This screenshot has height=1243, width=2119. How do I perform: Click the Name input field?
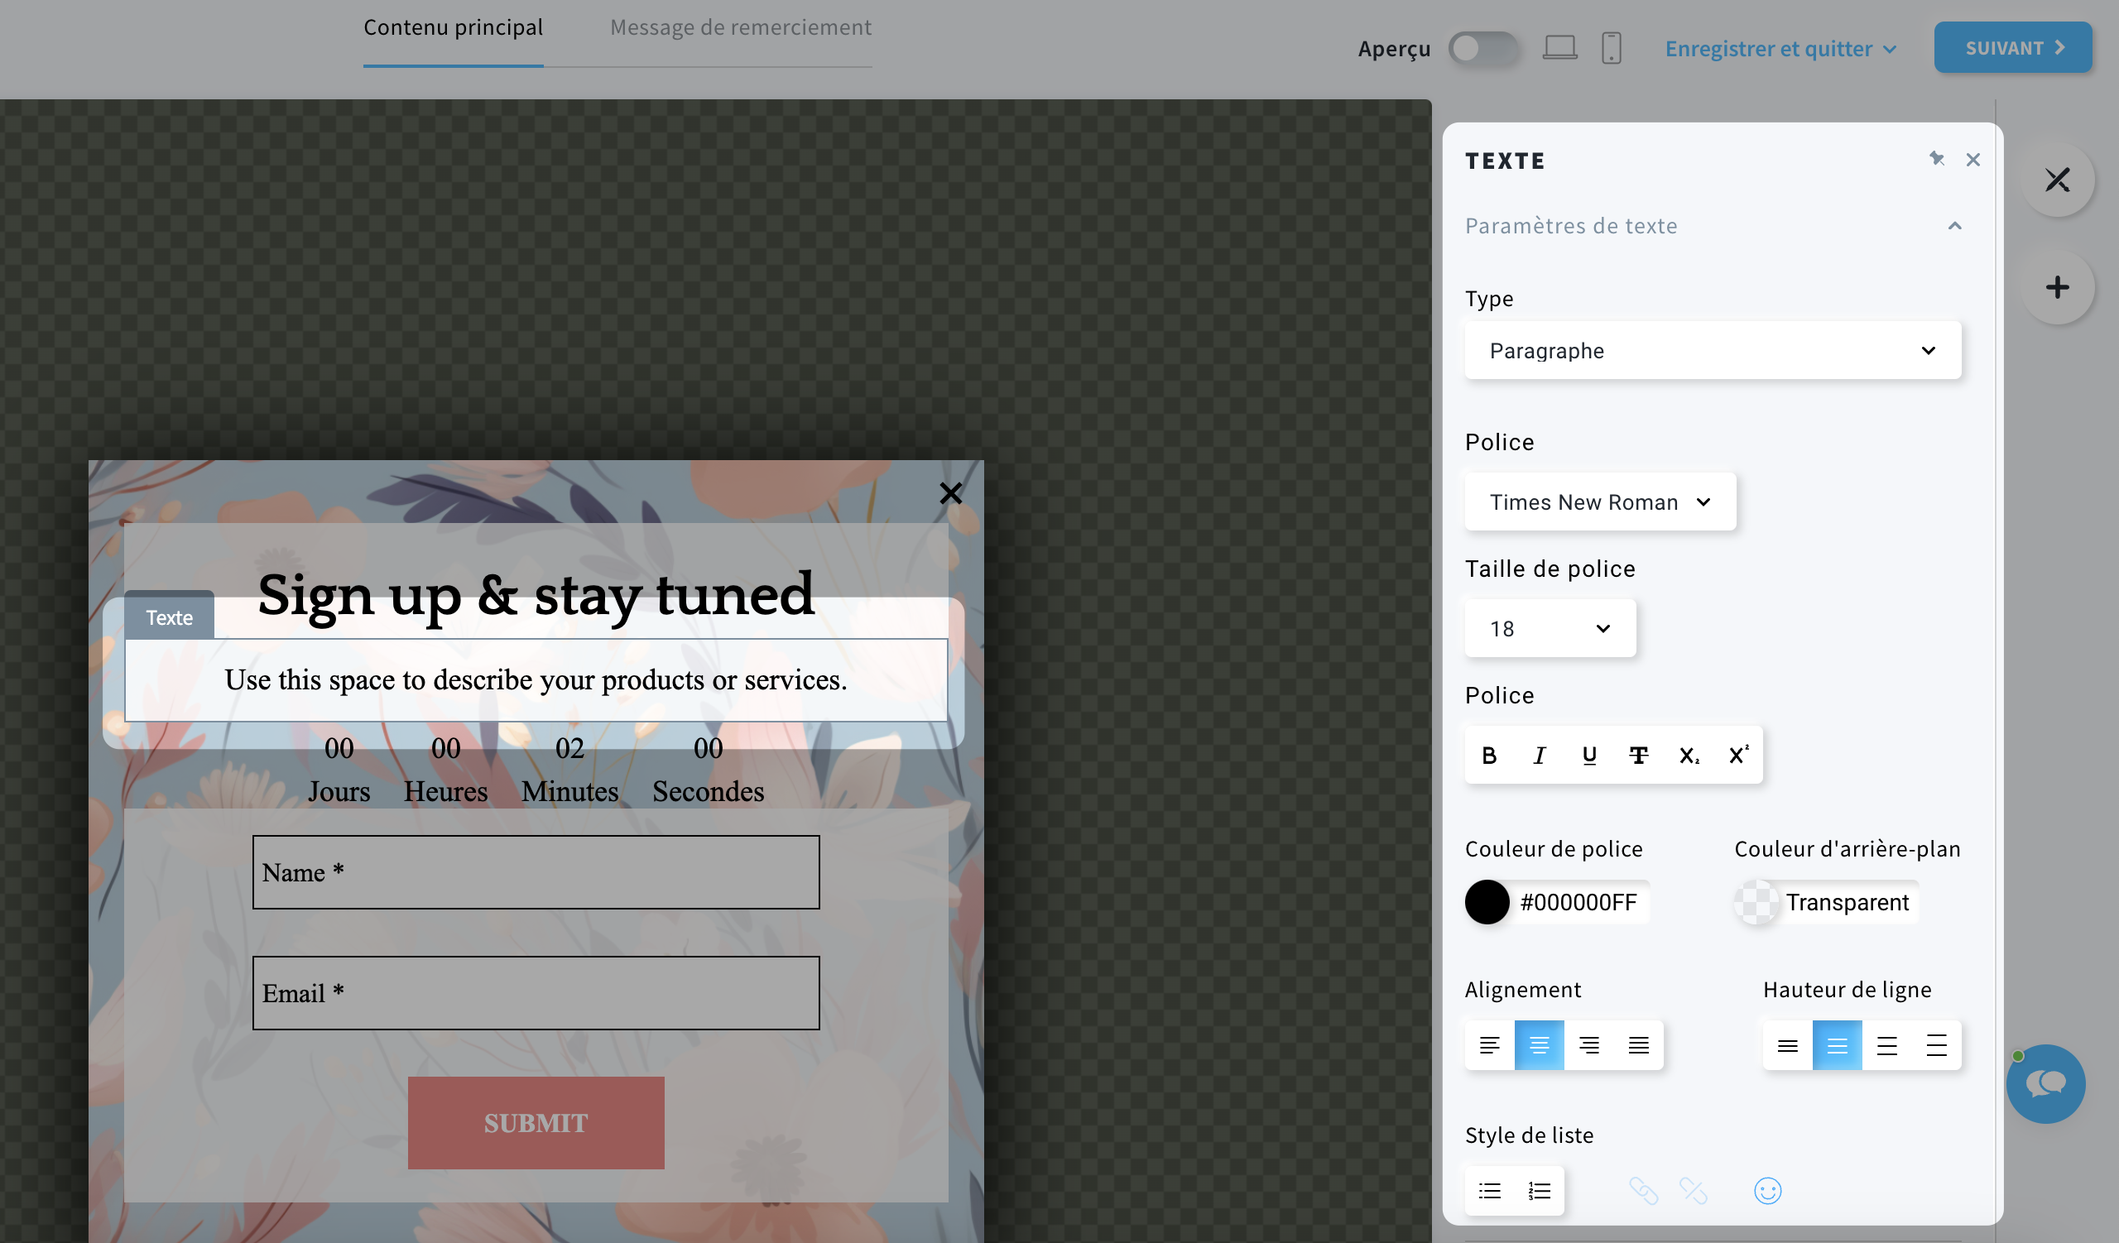pyautogui.click(x=537, y=873)
